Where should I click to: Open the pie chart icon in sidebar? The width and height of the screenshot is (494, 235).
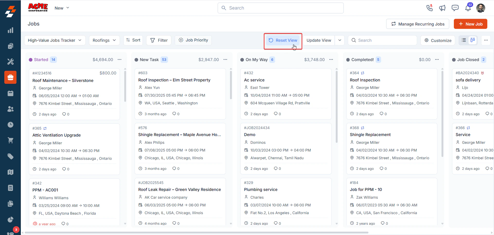[x=10, y=220]
